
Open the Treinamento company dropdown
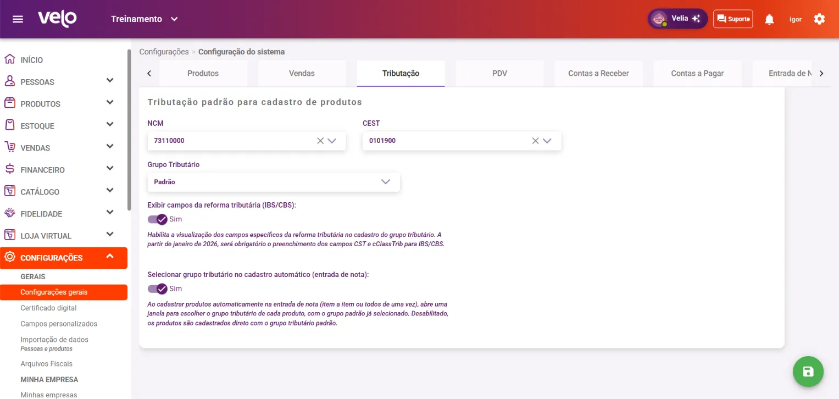(145, 19)
